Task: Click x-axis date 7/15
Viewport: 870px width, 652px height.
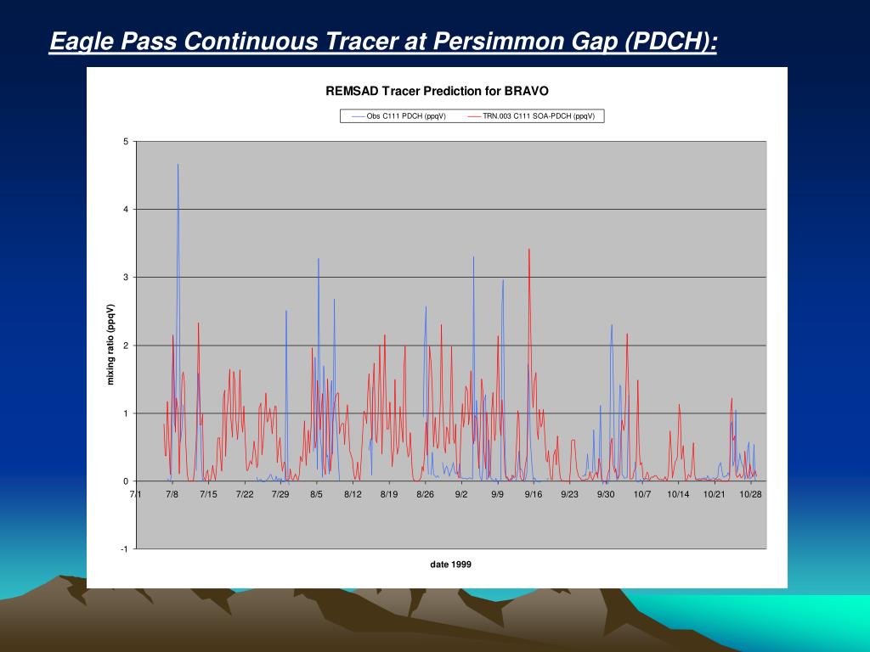Action: pos(209,494)
